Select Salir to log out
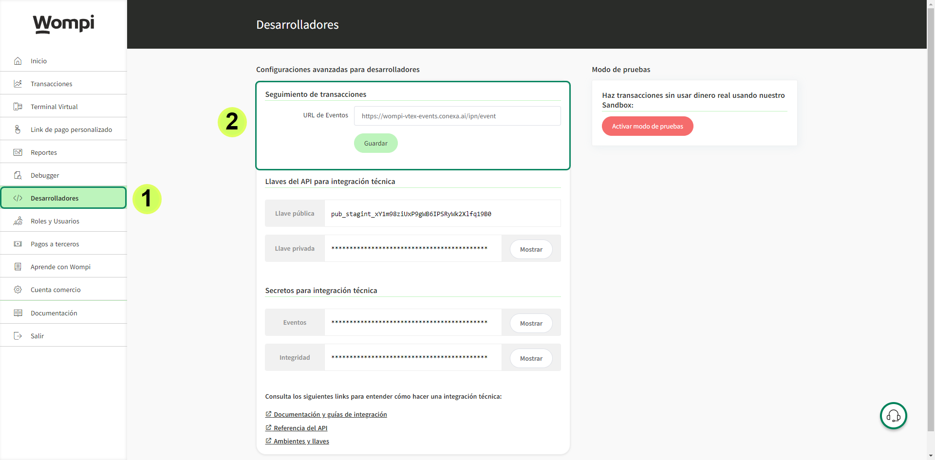This screenshot has height=460, width=935. [18, 335]
